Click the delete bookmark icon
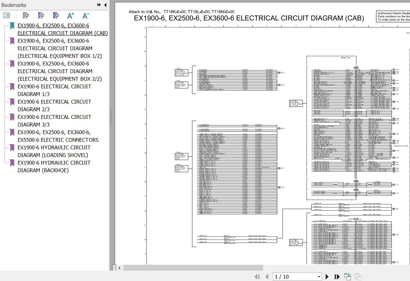Viewport: 410px width, 281px height. [x=26, y=16]
